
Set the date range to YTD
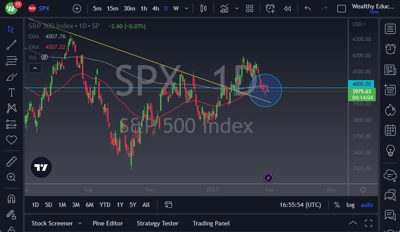click(x=105, y=205)
